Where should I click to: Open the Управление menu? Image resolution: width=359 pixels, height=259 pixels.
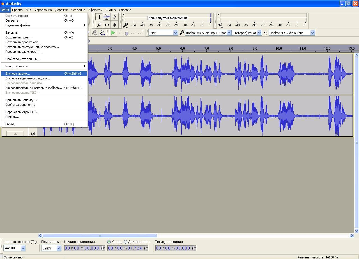[x=43, y=10]
